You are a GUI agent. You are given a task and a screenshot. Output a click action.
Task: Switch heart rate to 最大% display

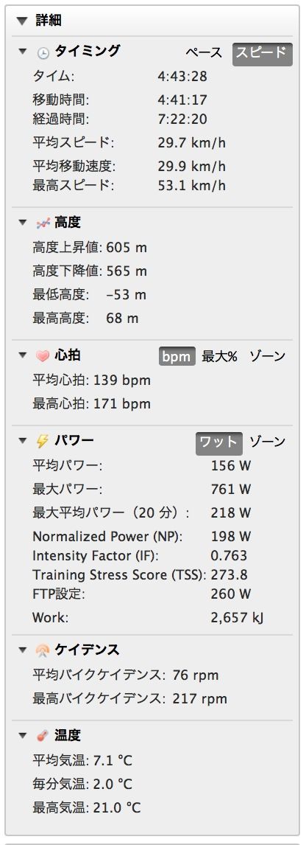coord(219,356)
